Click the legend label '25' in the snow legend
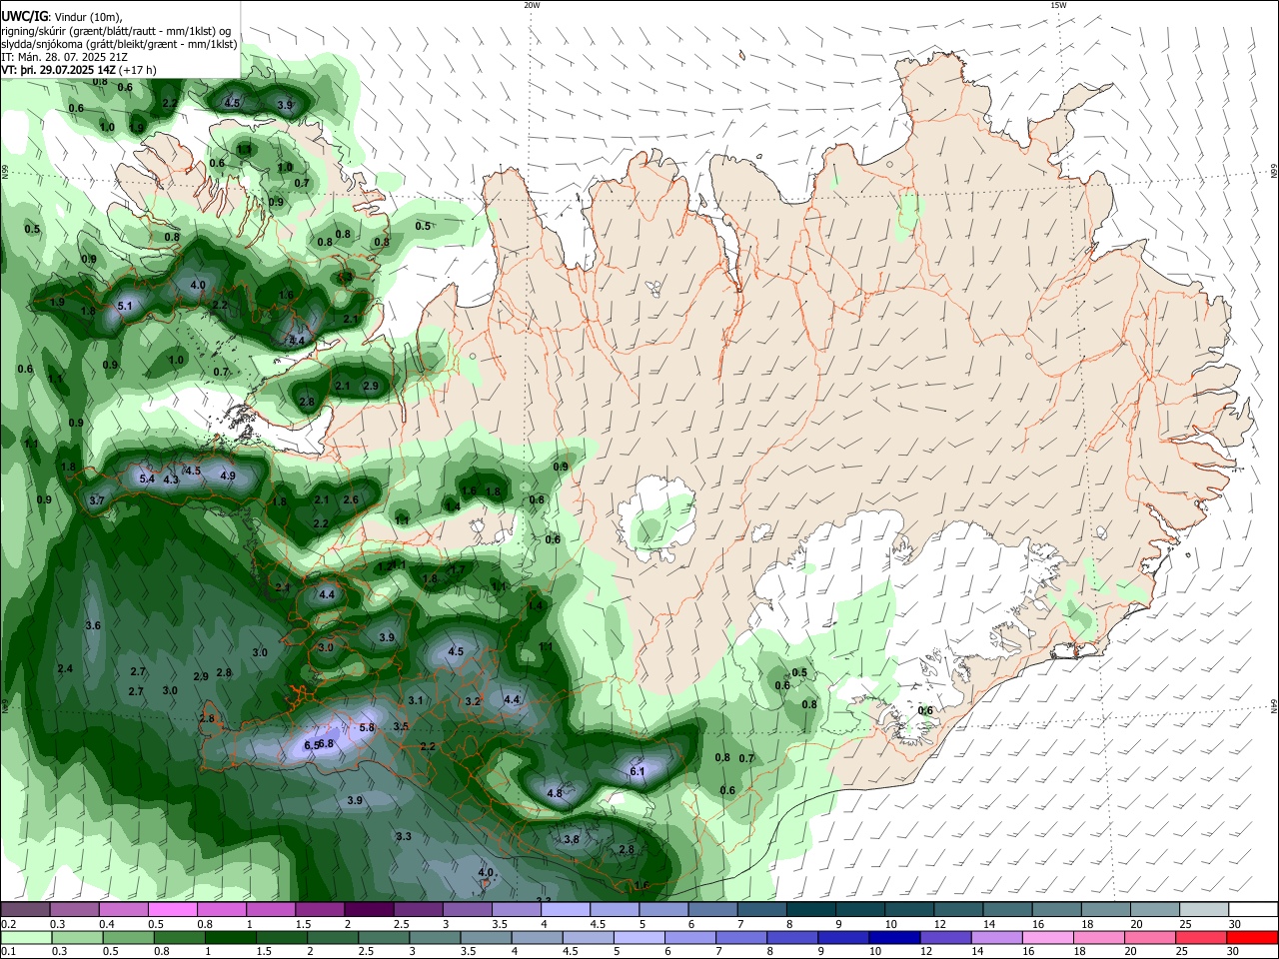The width and height of the screenshot is (1279, 959). 1185,924
